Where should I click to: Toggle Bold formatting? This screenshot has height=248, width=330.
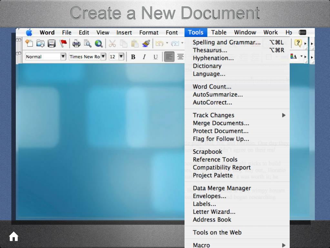point(133,57)
